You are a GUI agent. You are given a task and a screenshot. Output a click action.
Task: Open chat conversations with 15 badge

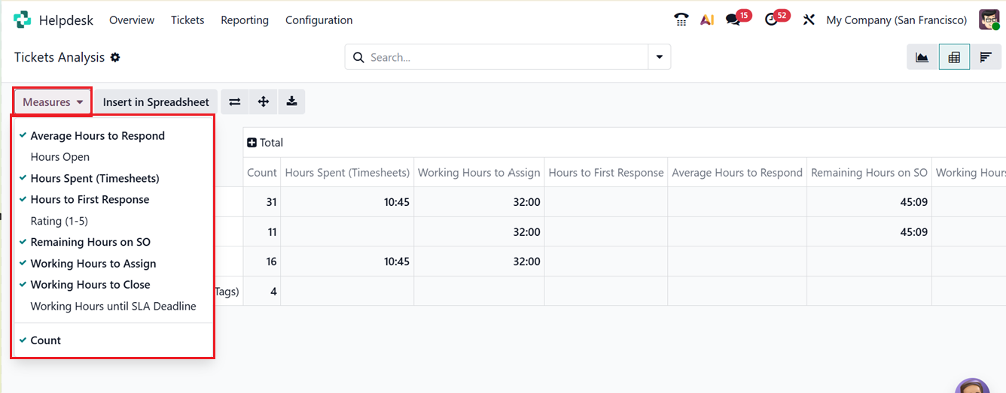pos(733,20)
